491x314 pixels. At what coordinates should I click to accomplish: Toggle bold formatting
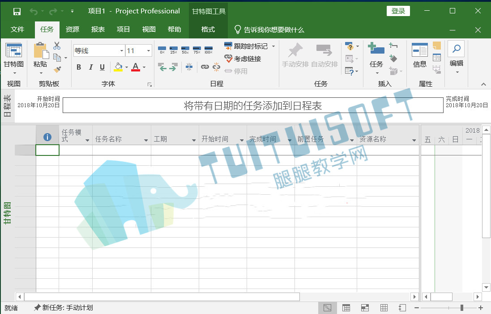79,67
